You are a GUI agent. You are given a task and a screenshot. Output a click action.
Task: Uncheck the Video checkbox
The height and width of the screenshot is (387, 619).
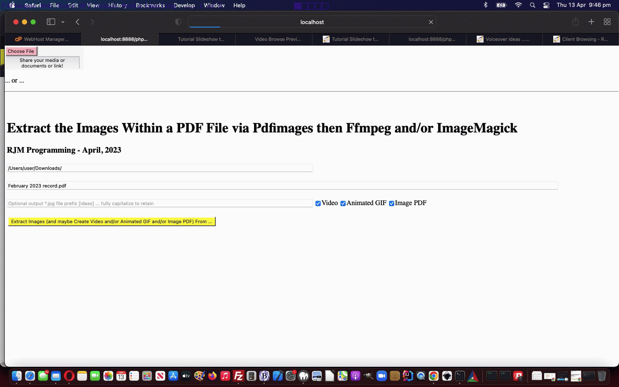pyautogui.click(x=318, y=203)
